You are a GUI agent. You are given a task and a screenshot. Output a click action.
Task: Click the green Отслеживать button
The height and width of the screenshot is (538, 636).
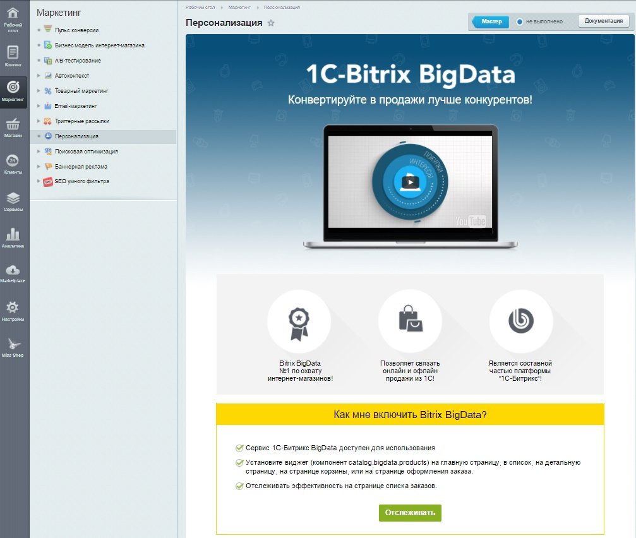pyautogui.click(x=410, y=513)
